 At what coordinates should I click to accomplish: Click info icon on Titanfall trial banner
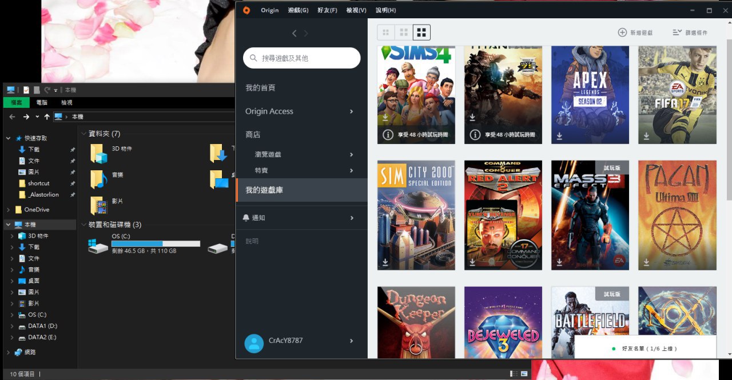pos(475,135)
